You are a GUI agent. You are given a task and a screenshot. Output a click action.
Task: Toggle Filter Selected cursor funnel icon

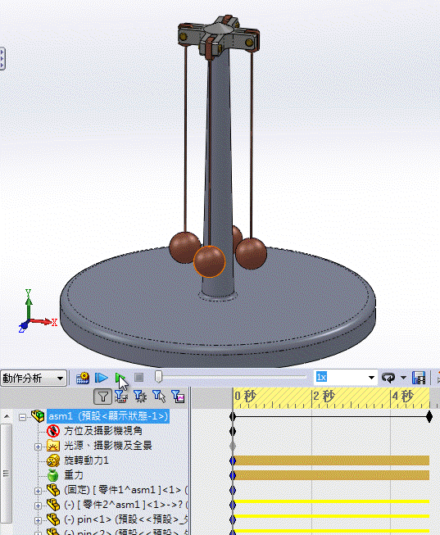[159, 397]
